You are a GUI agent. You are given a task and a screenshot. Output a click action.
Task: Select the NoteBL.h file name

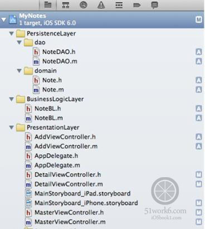(x=48, y=109)
